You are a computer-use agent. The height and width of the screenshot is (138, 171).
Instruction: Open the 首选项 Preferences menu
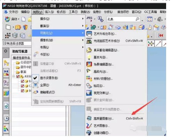[123, 12]
